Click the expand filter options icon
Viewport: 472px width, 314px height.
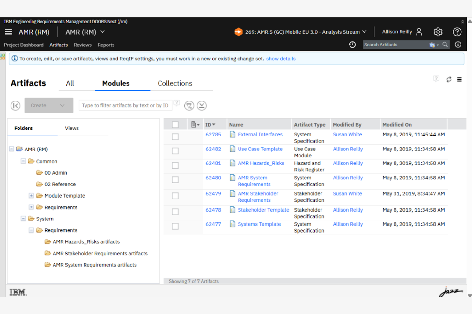click(x=202, y=106)
